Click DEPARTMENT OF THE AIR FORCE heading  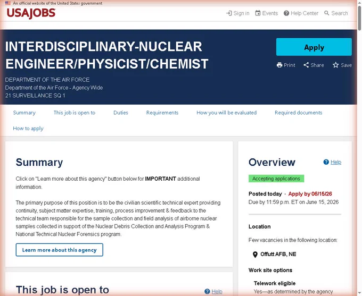click(x=47, y=80)
